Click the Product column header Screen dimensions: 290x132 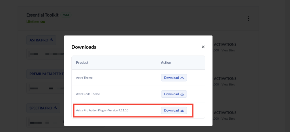(82, 63)
